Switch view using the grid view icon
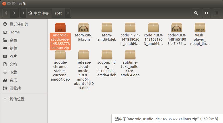This screenshot has width=223, height=123. point(206,13)
